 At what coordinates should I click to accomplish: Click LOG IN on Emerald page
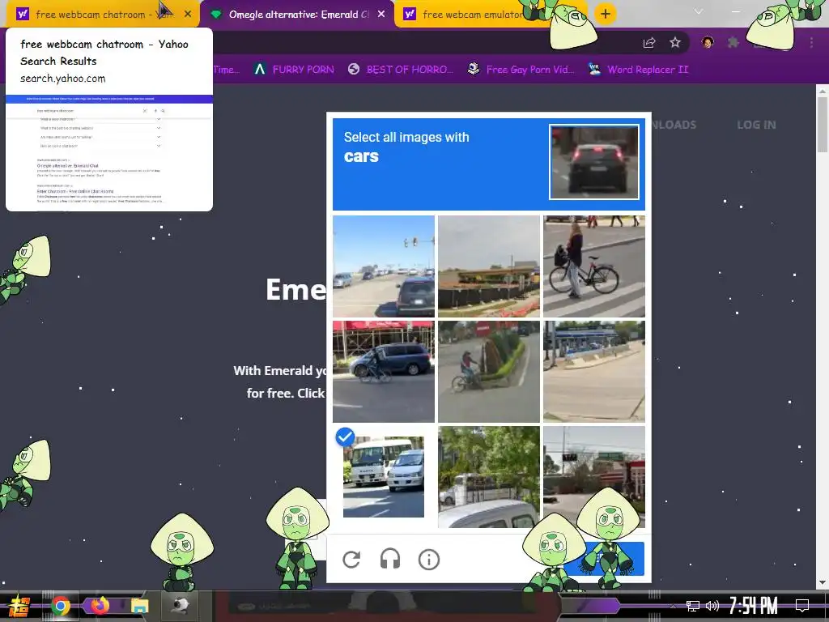pos(757,125)
